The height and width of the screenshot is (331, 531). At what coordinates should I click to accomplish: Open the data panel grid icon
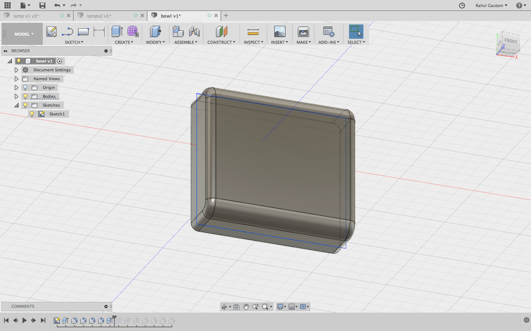click(x=7, y=5)
